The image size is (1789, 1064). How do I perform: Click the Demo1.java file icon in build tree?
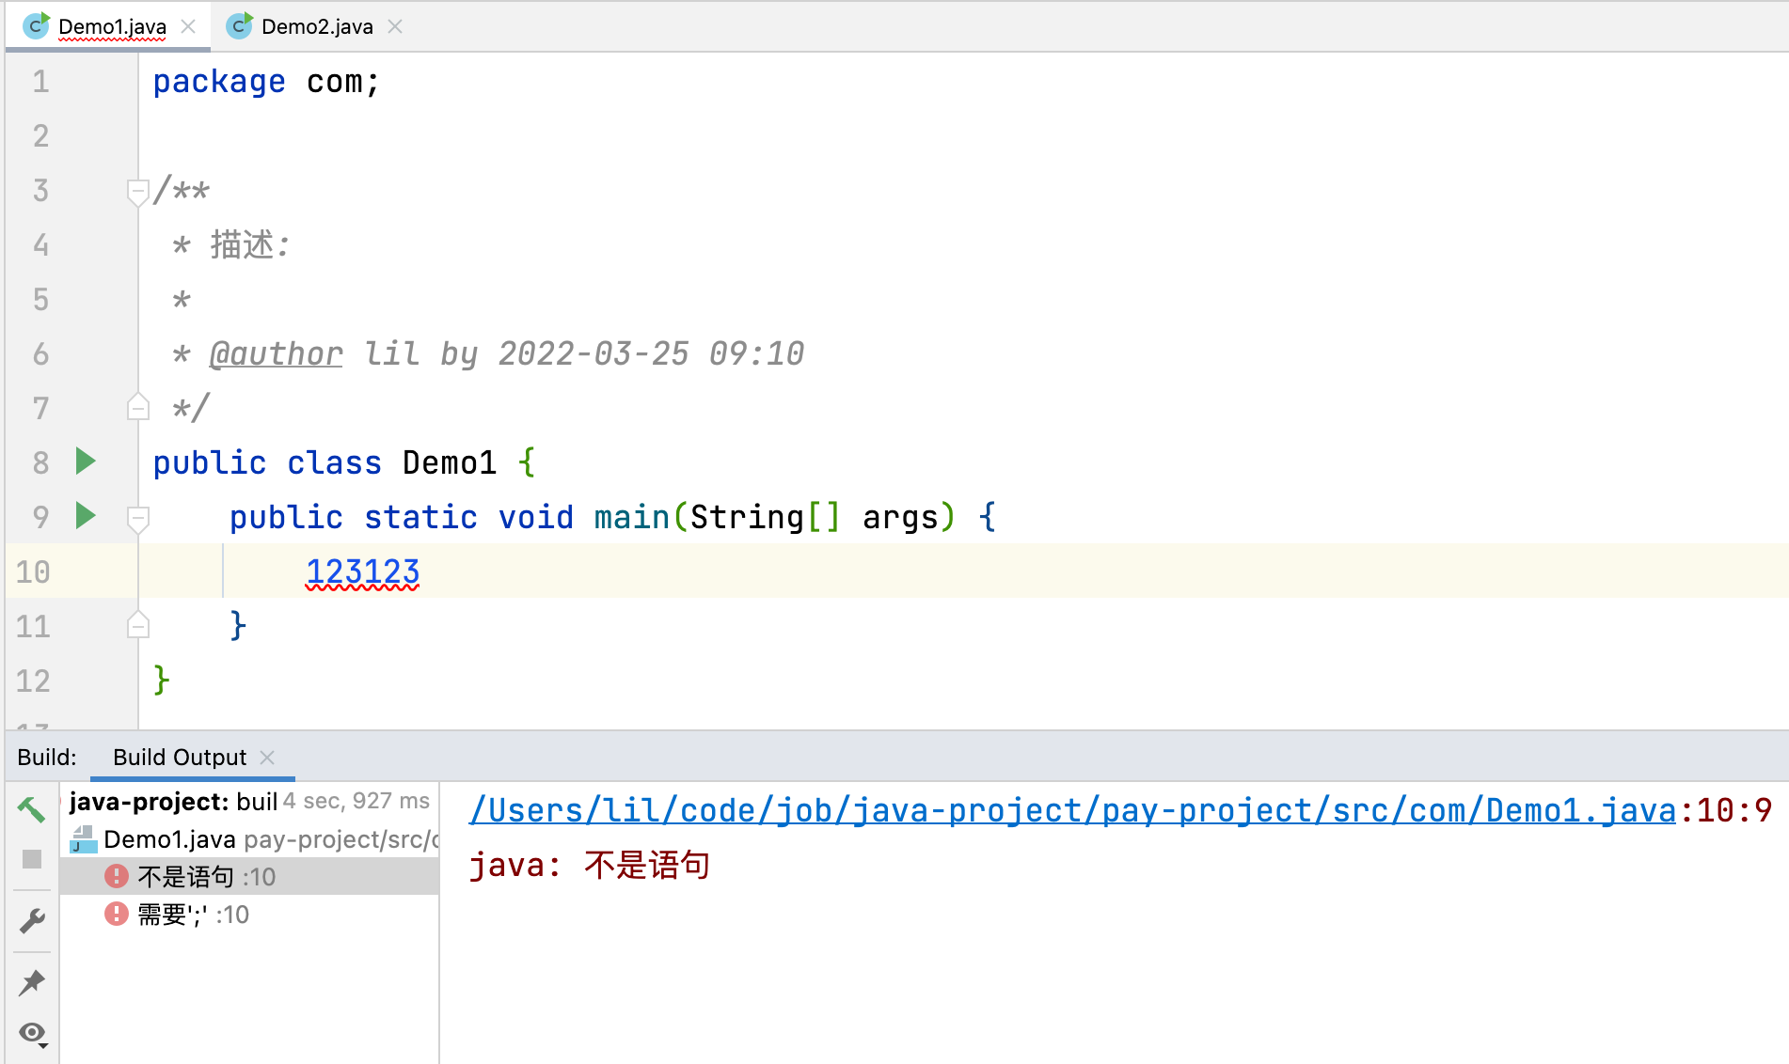click(x=83, y=839)
